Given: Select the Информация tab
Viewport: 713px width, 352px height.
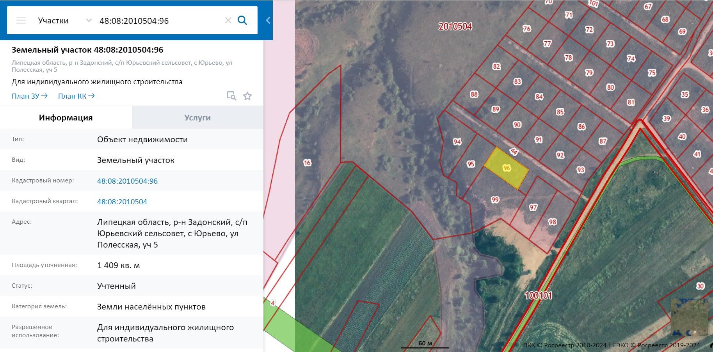Looking at the screenshot, I should click(66, 117).
